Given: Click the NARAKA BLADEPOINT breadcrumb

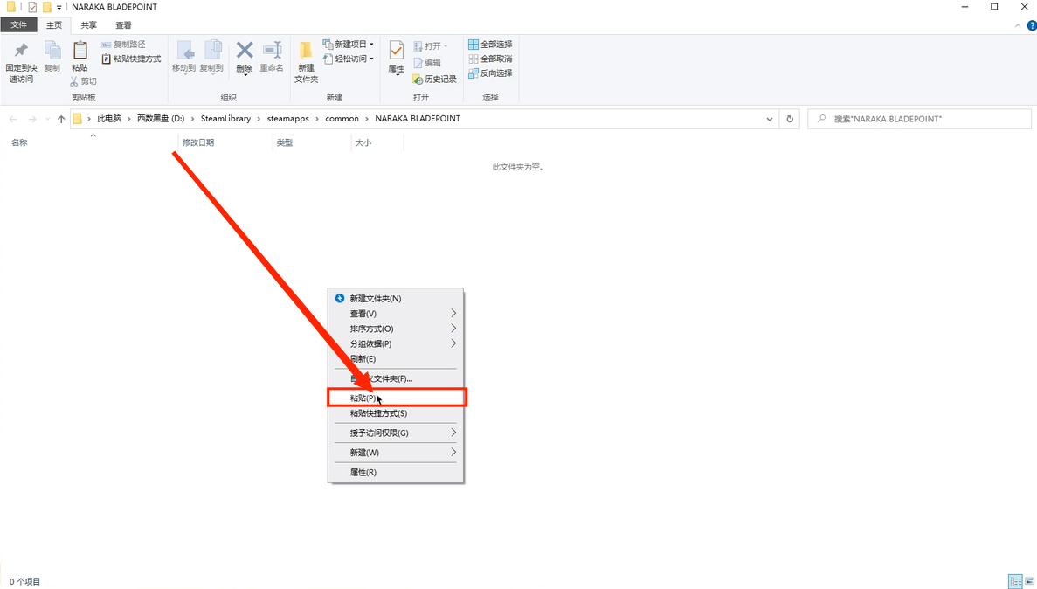Looking at the screenshot, I should point(418,119).
